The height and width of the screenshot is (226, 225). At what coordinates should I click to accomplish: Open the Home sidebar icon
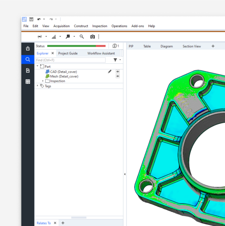28,48
